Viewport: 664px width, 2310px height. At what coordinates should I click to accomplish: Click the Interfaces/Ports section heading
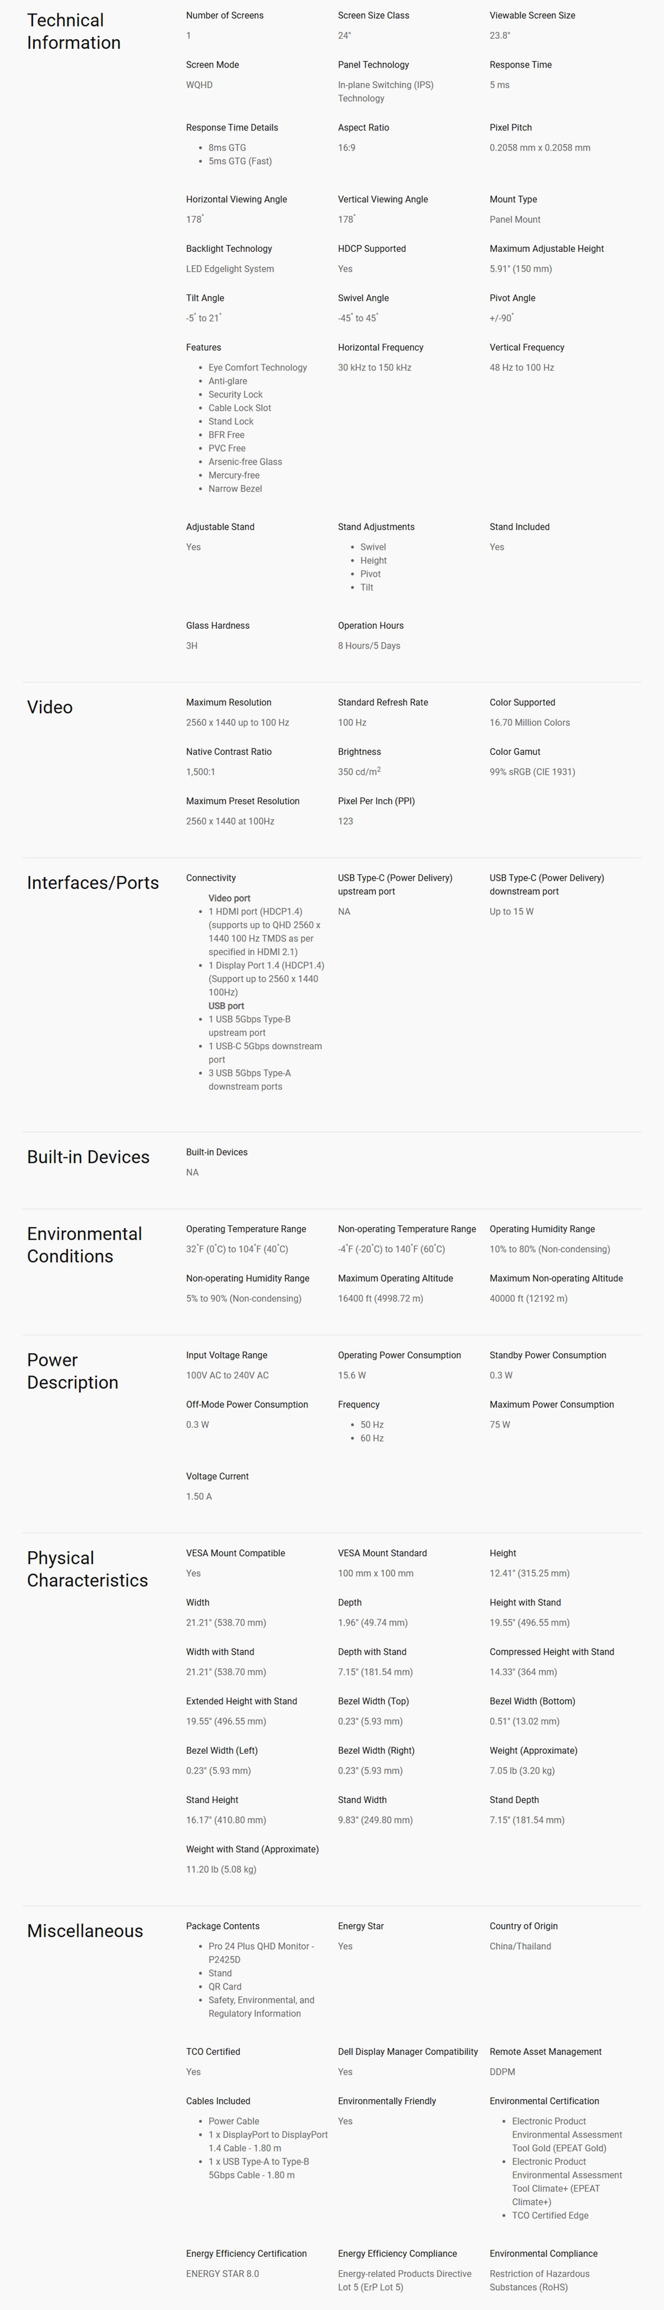click(93, 883)
